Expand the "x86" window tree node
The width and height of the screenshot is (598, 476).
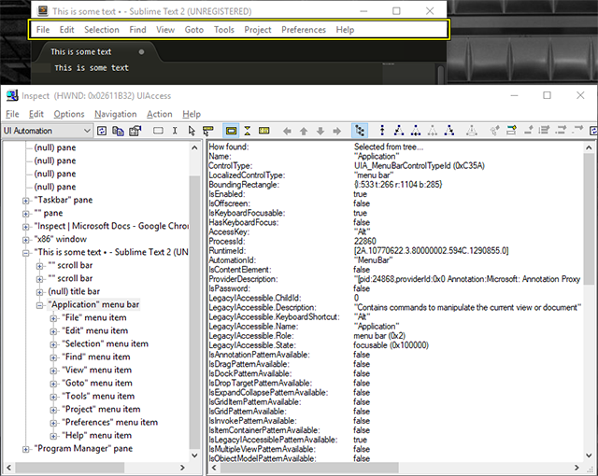click(x=25, y=240)
